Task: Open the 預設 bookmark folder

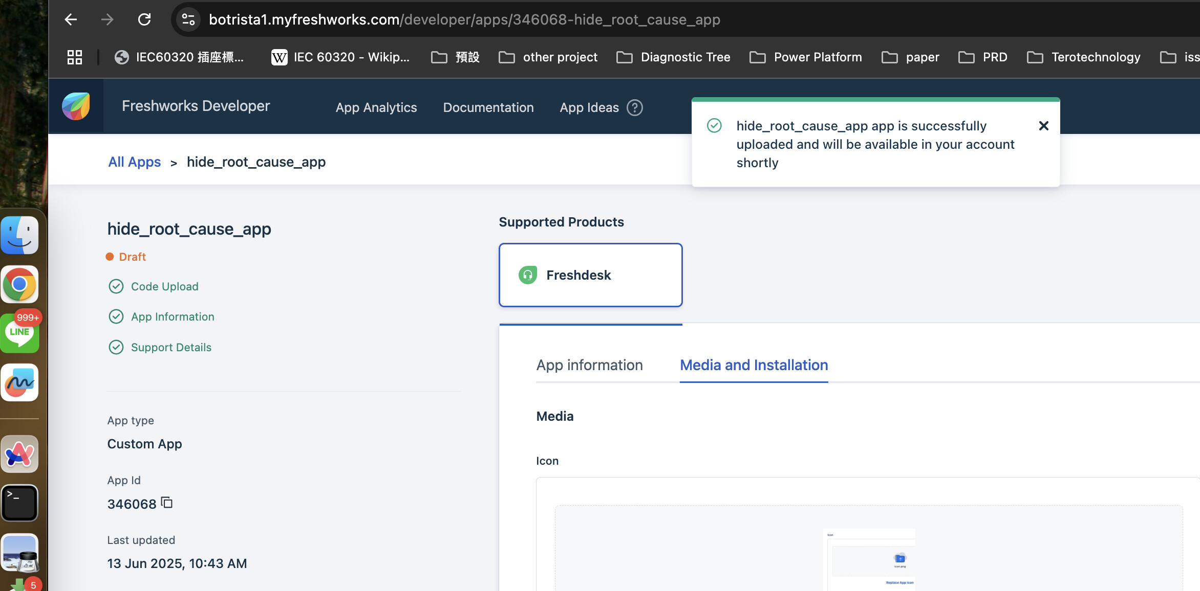Action: click(x=455, y=57)
